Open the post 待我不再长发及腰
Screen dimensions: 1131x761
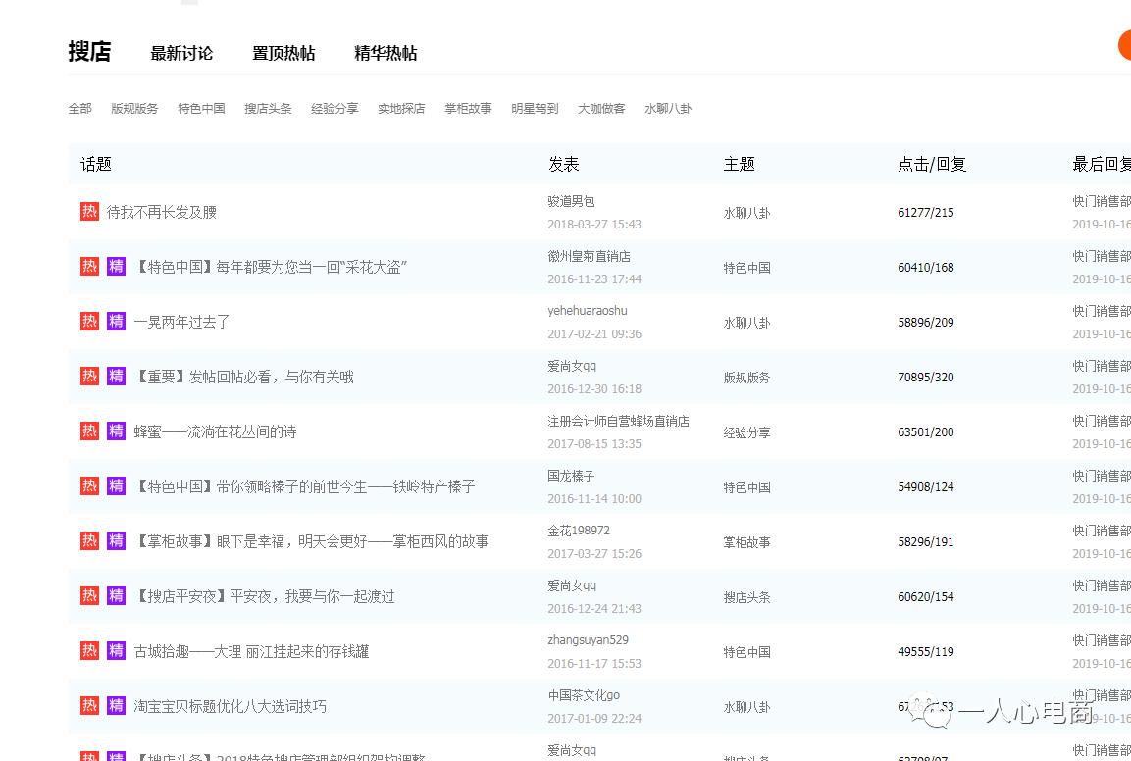(x=162, y=212)
